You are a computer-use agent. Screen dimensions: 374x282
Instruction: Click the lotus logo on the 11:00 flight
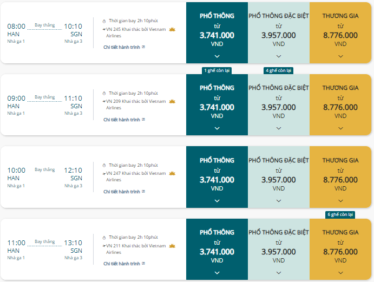[x=172, y=246]
